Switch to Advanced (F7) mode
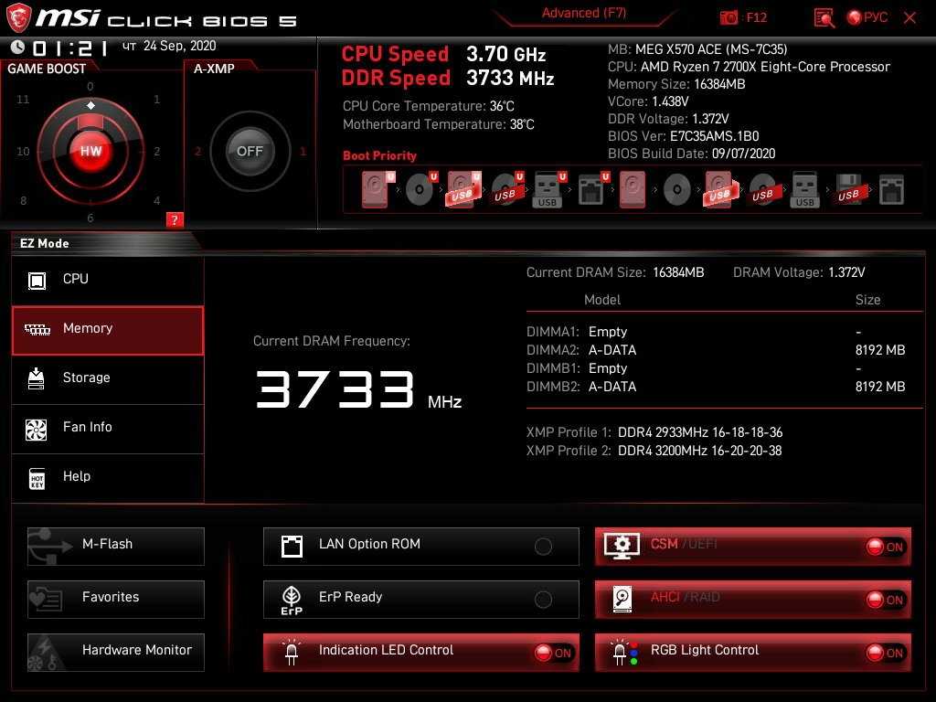 click(x=583, y=14)
